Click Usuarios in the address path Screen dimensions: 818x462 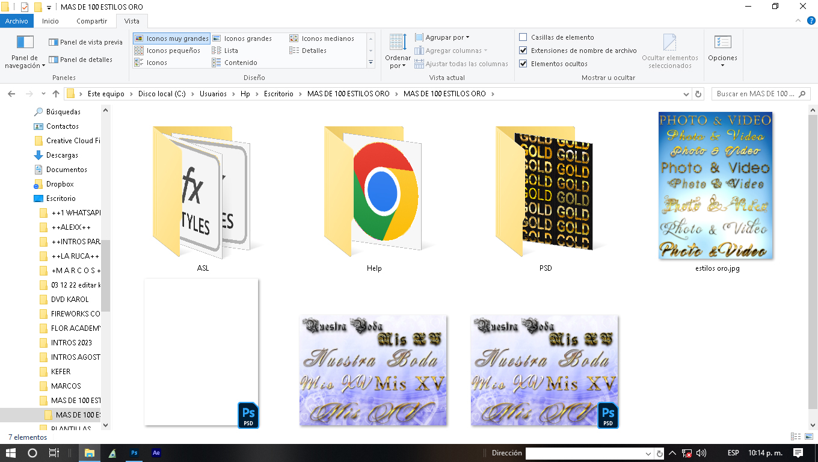[213, 94]
